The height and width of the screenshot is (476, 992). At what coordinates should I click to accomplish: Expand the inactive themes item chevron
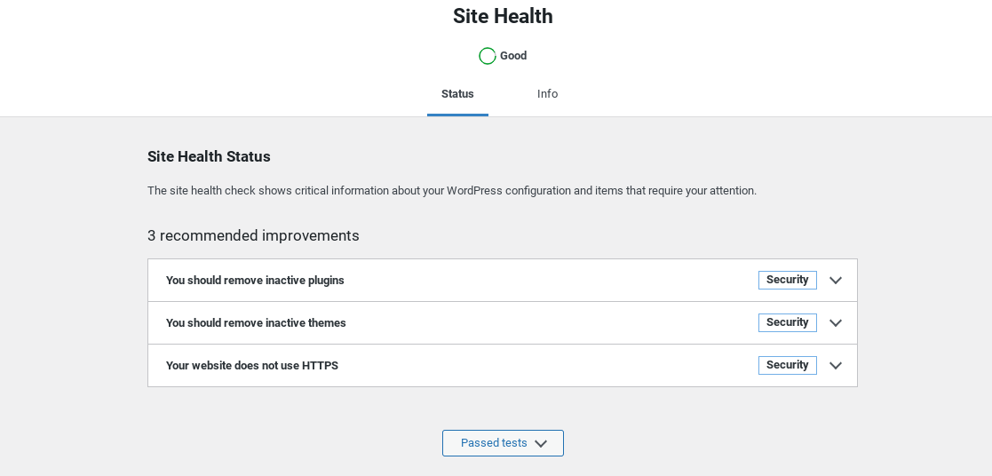835,323
